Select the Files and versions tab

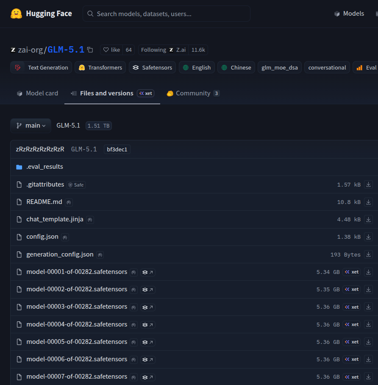point(112,93)
